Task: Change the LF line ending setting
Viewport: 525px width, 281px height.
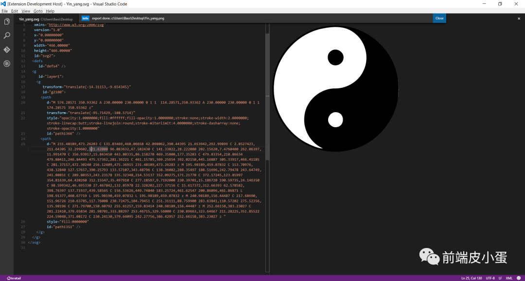Action: (500, 278)
